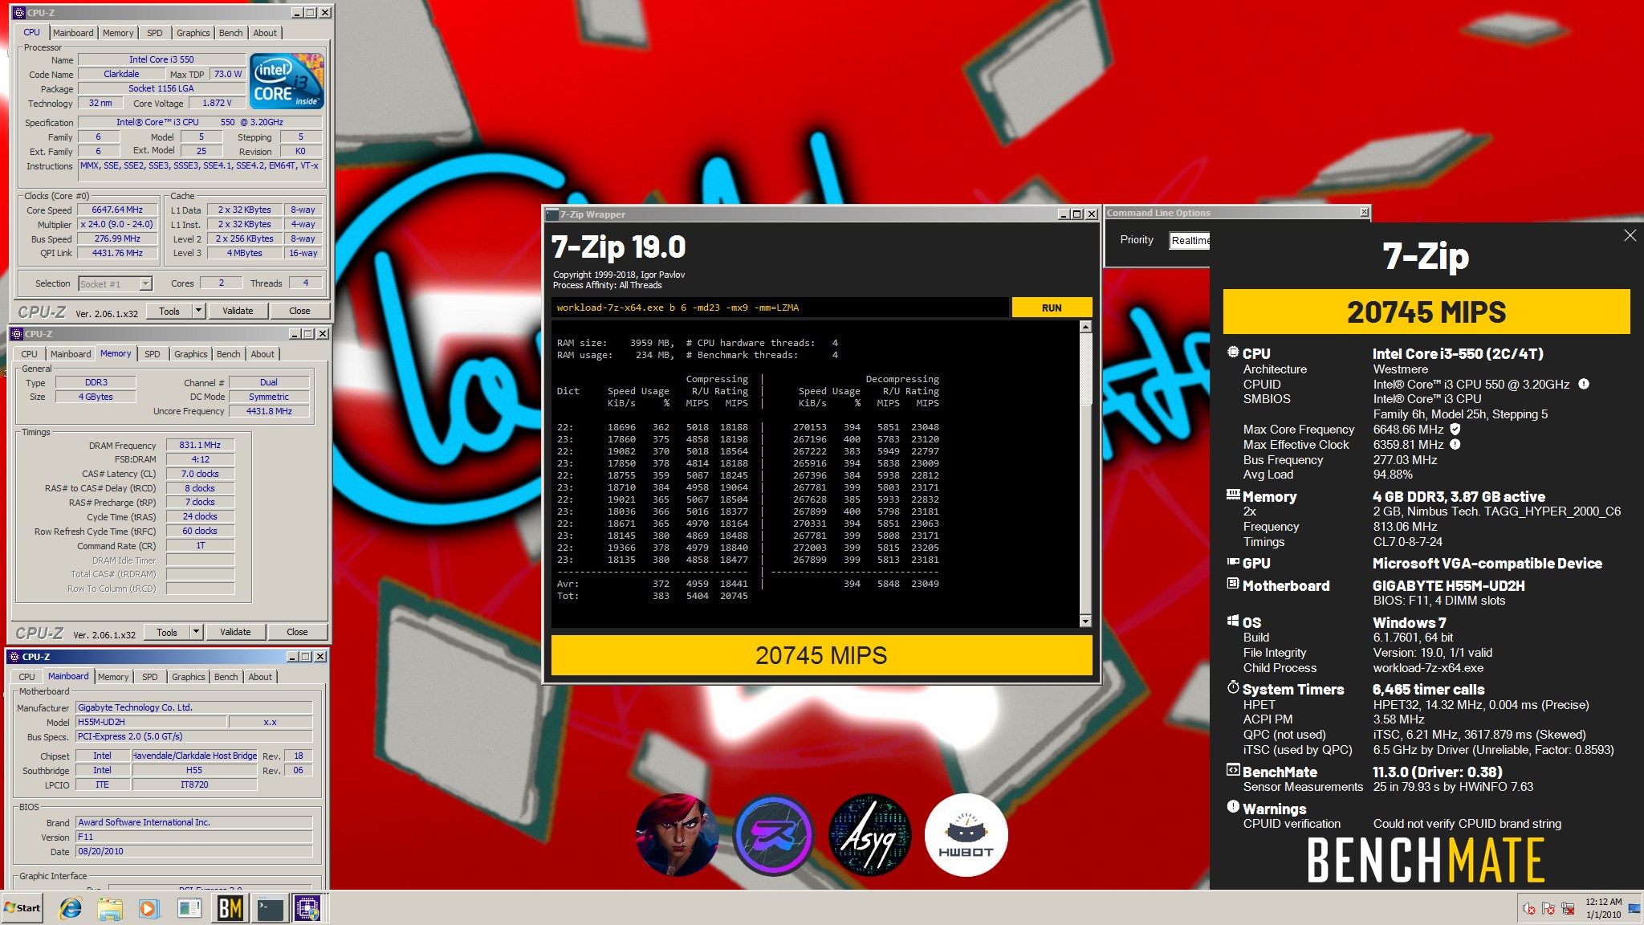The image size is (1644, 925).
Task: Click the BenchMate version icon in the result panel
Action: (1233, 770)
